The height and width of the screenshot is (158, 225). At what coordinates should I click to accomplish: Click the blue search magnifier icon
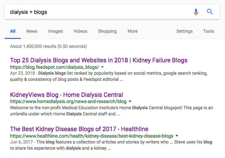(x=210, y=12)
